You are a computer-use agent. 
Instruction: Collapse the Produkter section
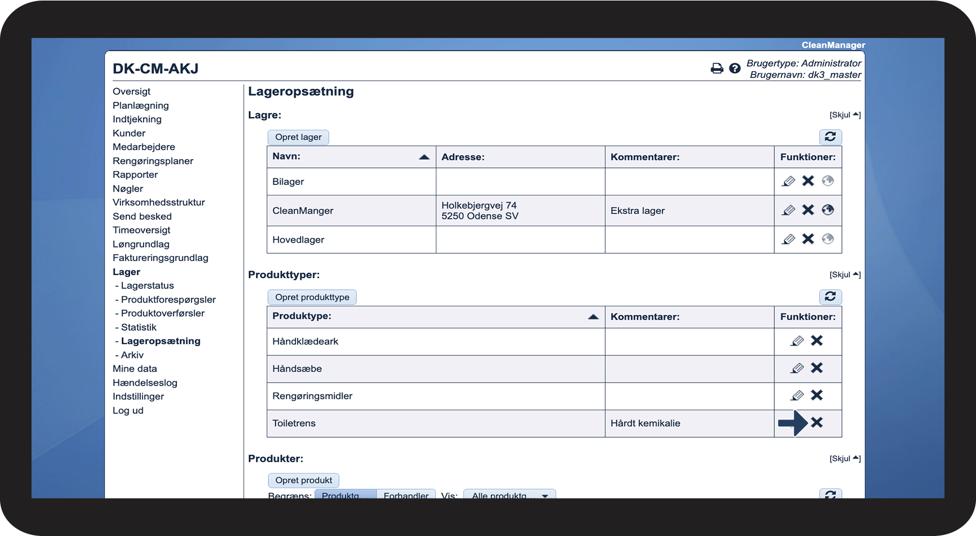click(845, 459)
